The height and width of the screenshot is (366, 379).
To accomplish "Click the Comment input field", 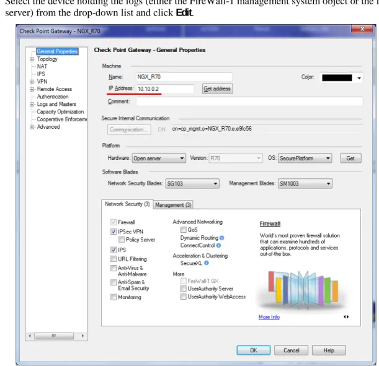I will click(249, 102).
